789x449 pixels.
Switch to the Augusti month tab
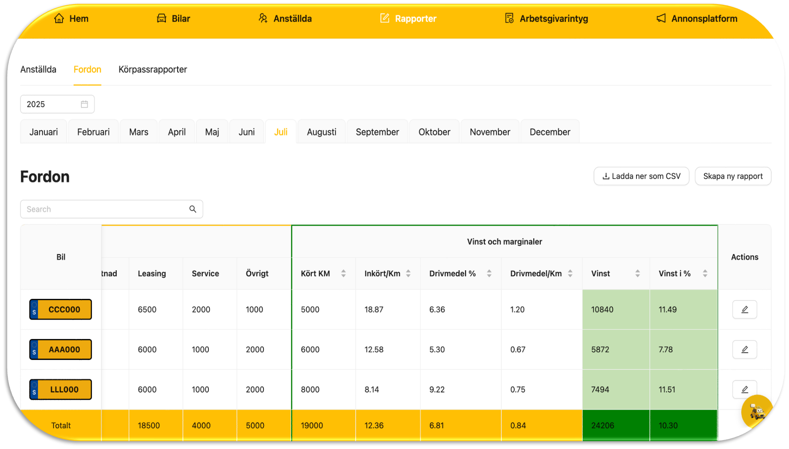(321, 132)
